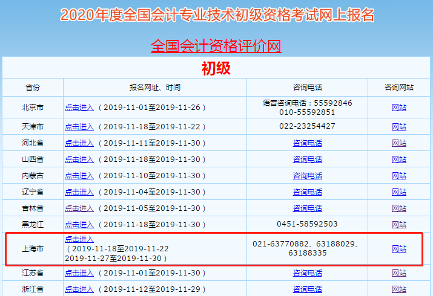
Task: Open 吉林省 点击进入 registration link
Action: click(x=79, y=208)
